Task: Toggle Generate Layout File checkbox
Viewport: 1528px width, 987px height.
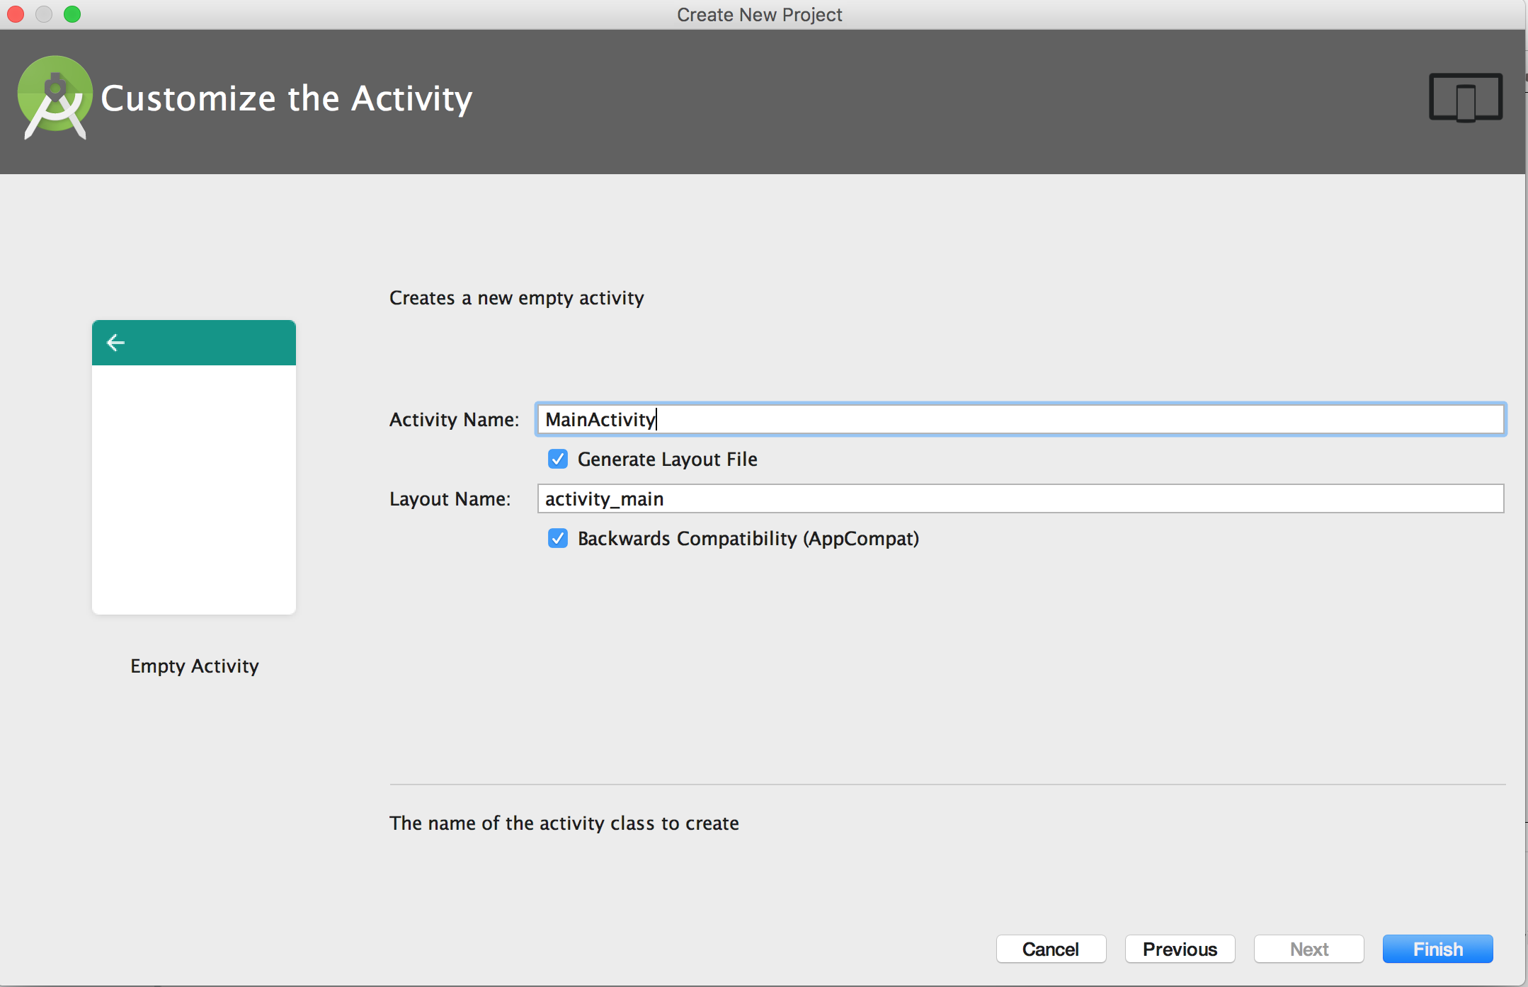Action: click(x=558, y=459)
